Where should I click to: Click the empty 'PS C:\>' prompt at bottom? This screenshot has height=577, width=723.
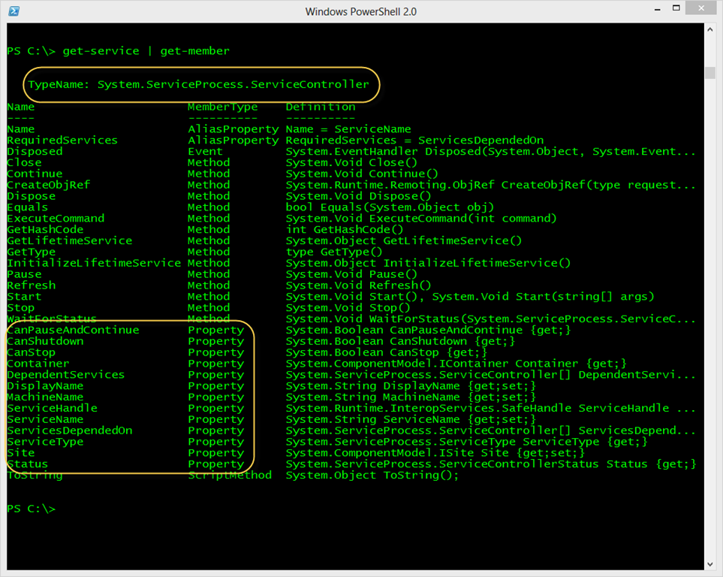pos(31,509)
